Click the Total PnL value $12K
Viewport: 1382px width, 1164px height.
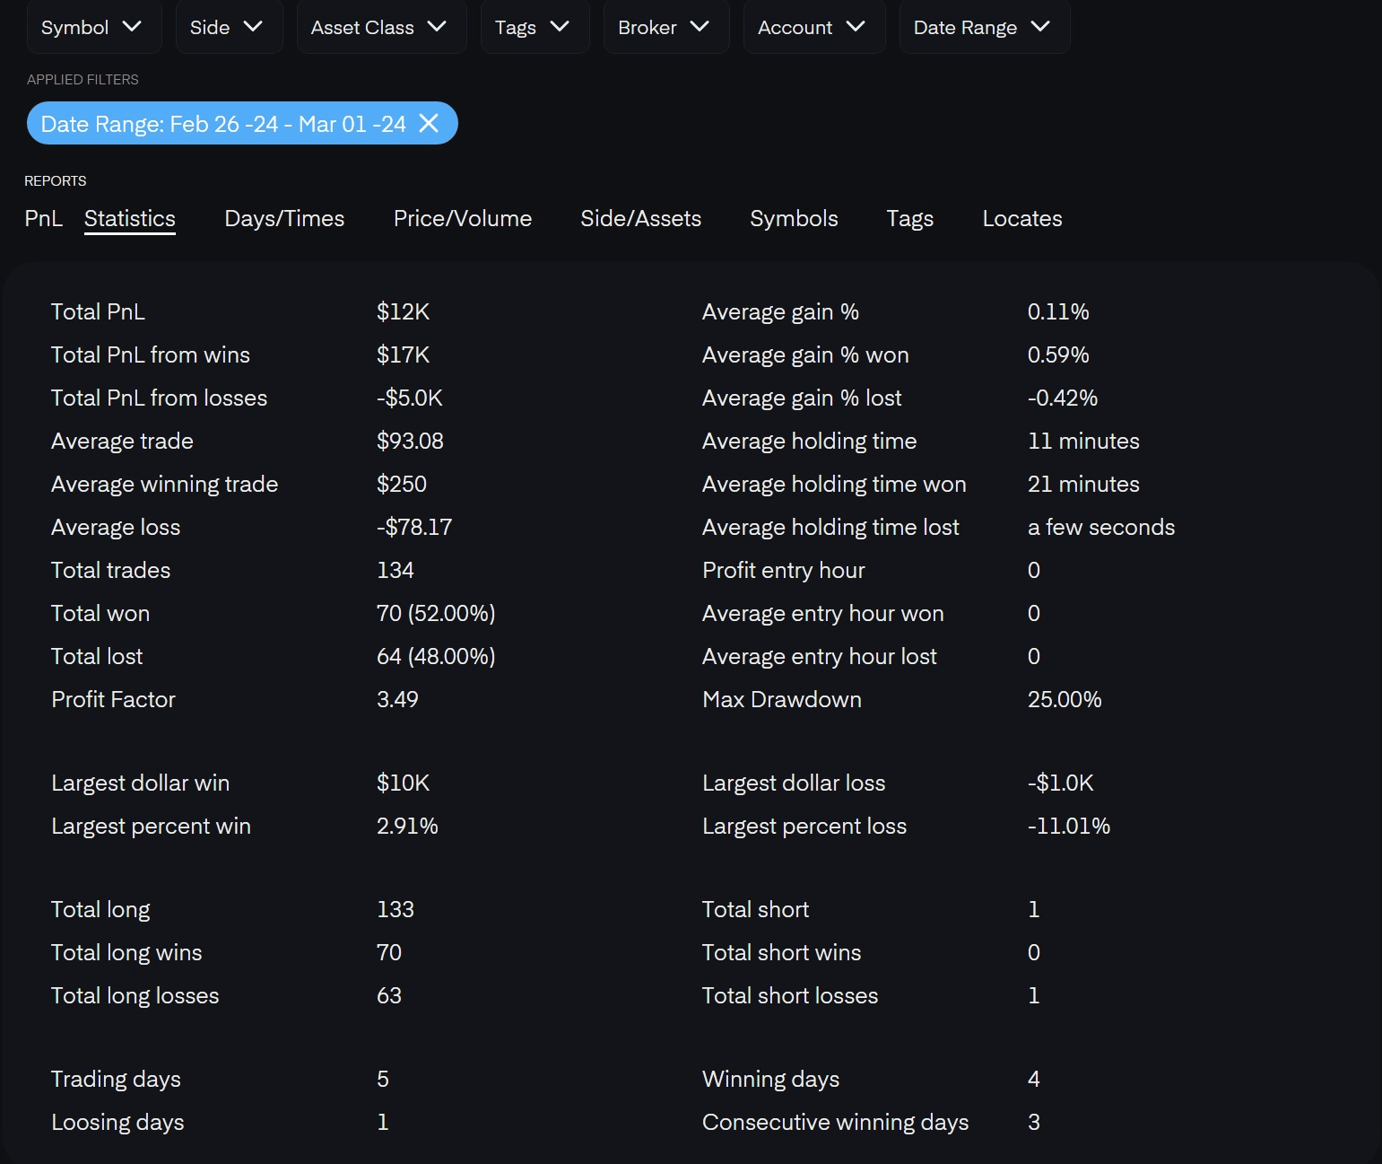(403, 311)
